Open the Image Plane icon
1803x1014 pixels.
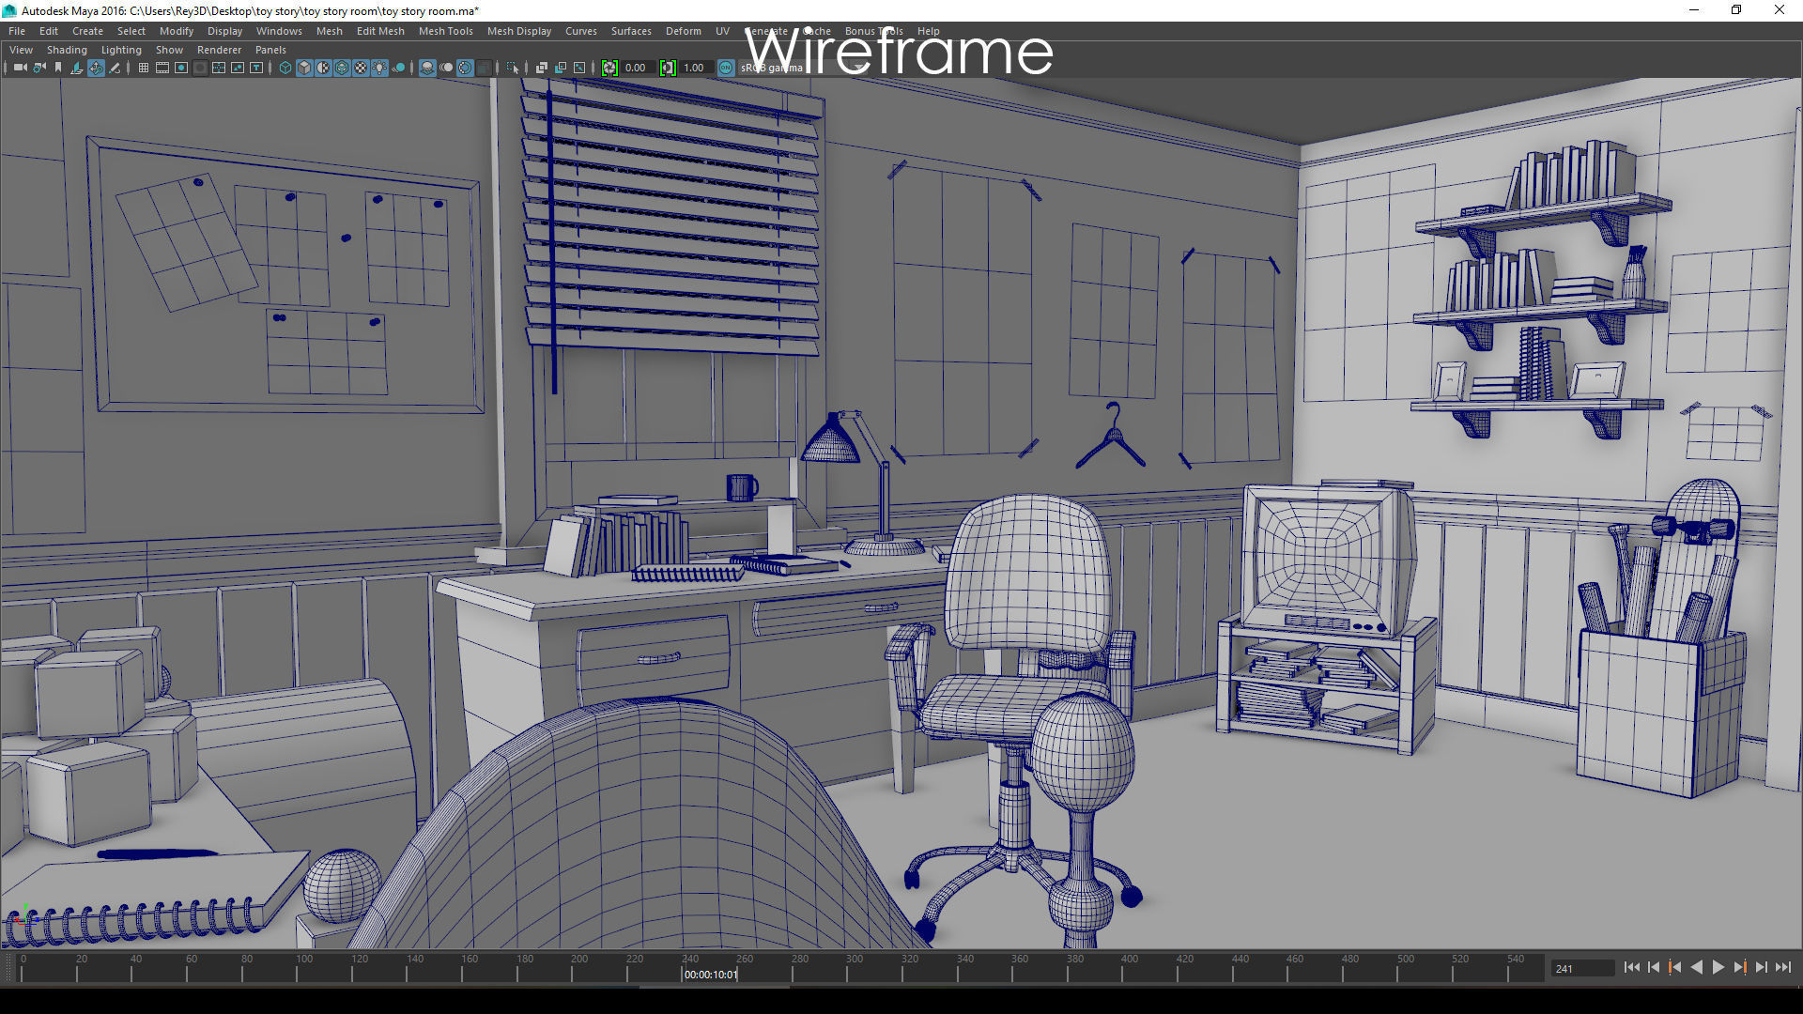coord(77,68)
